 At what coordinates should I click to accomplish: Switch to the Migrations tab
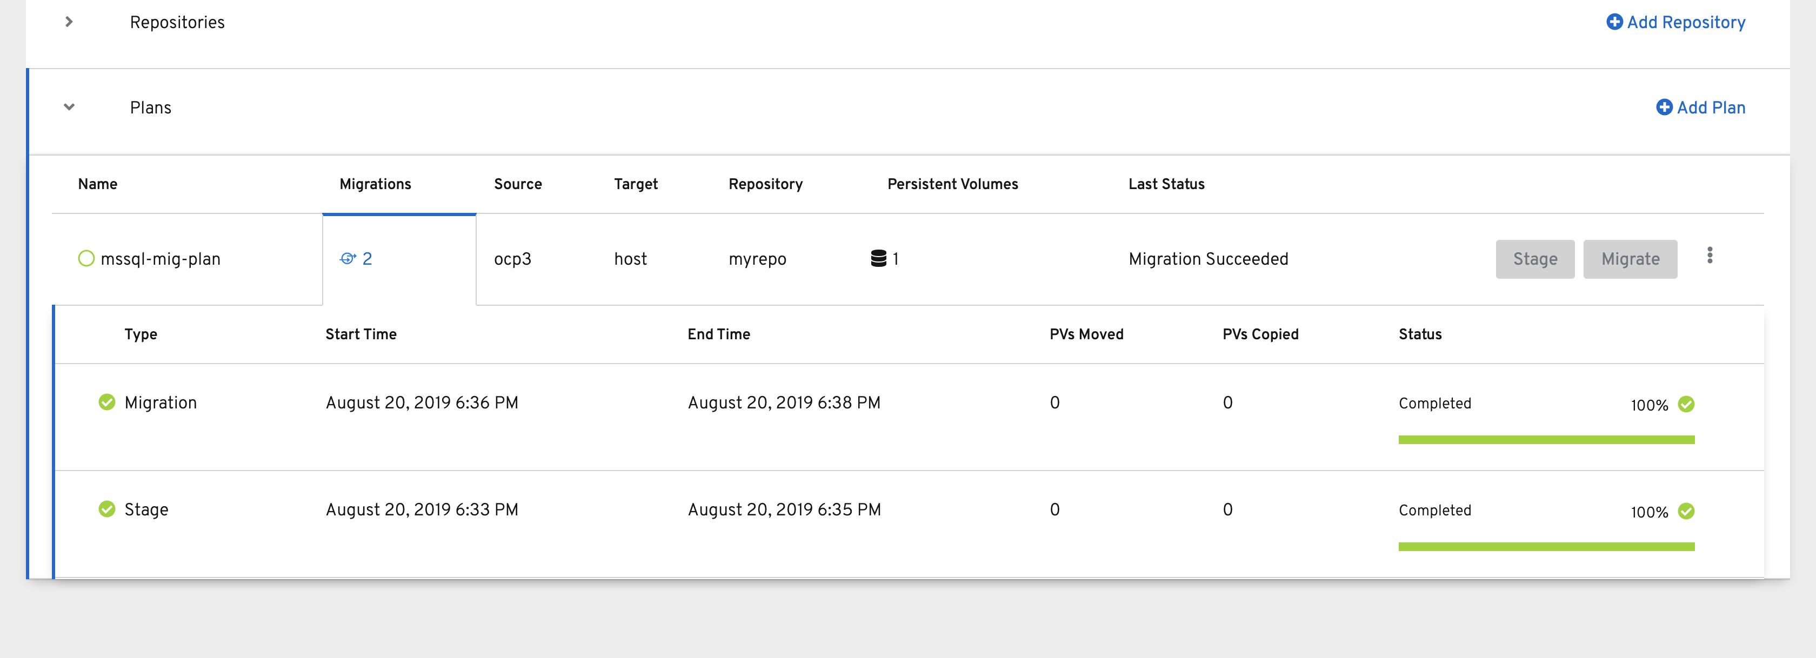point(375,184)
